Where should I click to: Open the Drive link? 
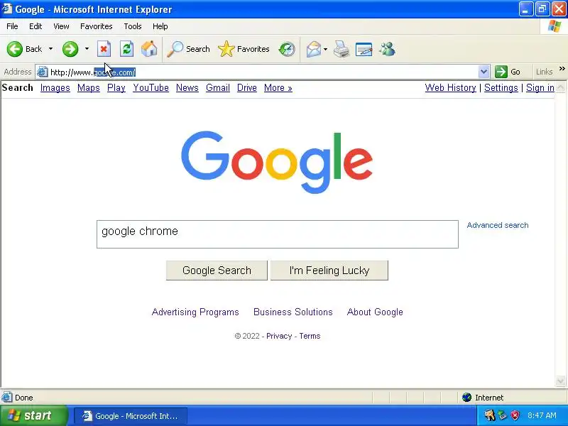coord(246,87)
